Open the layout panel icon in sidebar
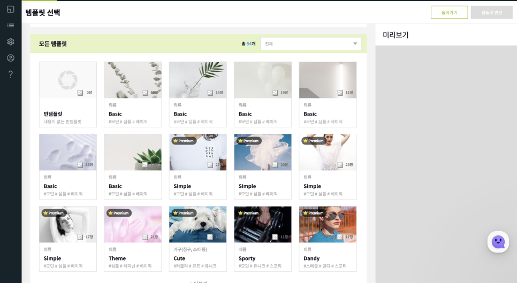 (11, 9)
